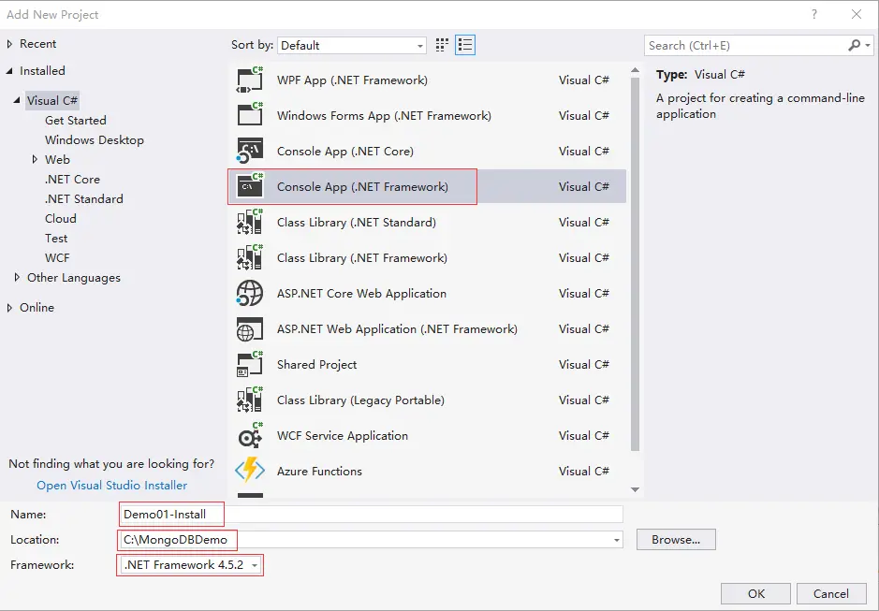Select the .NET Standard category
This screenshot has height=611, width=879.
(84, 199)
